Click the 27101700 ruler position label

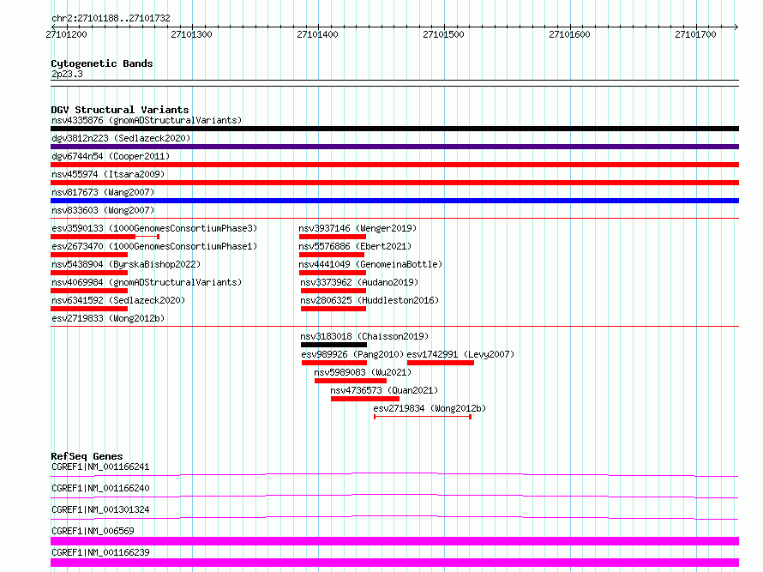695,34
